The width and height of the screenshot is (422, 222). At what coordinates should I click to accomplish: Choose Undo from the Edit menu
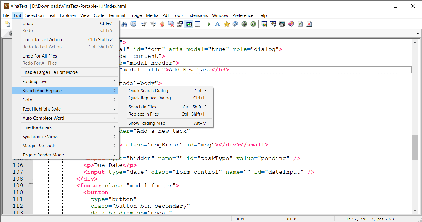point(65,23)
